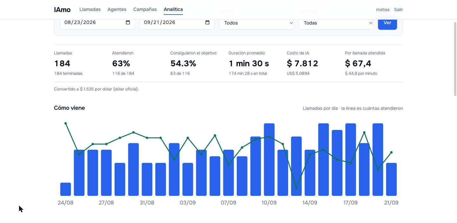Click the bar above 21/09
Viewport: 457px width, 223px height.
(391, 179)
